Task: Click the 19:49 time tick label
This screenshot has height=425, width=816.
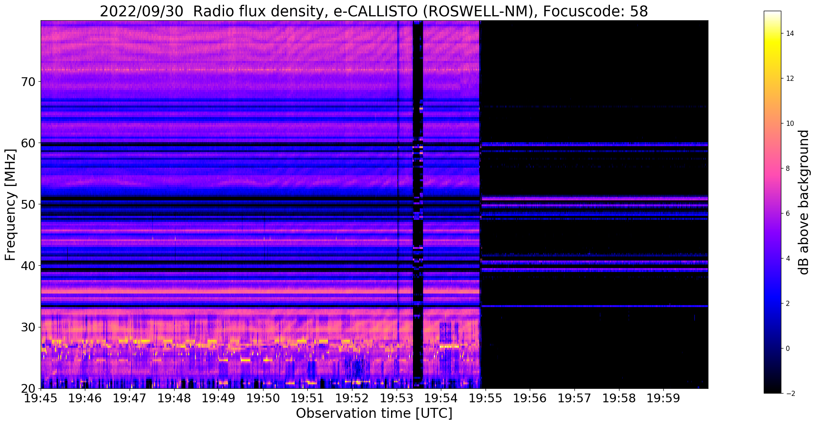Action: pos(219,398)
